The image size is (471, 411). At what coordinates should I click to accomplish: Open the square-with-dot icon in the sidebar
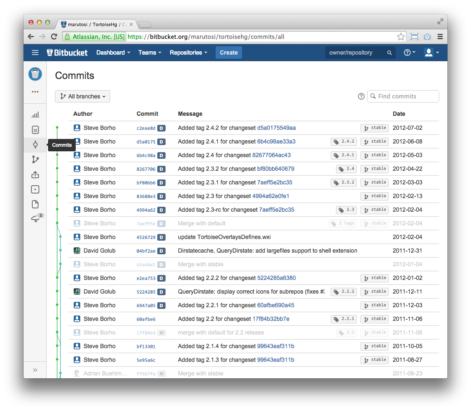click(35, 190)
